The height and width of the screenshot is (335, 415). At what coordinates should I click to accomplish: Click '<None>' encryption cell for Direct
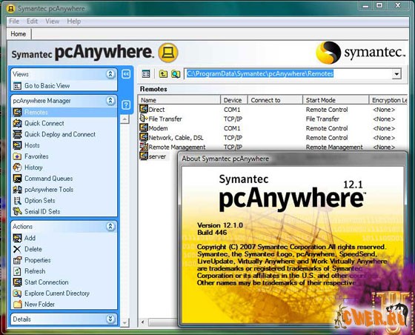384,110
